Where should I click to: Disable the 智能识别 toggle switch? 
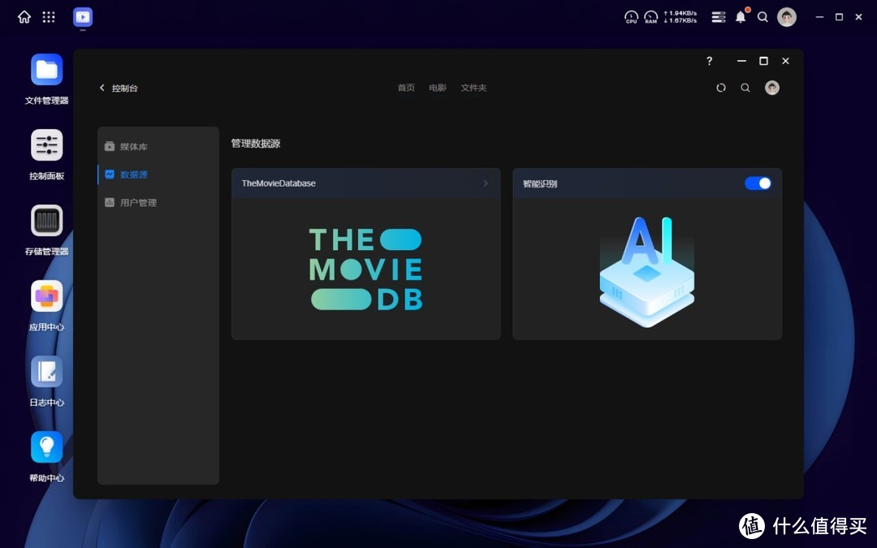[x=758, y=183]
